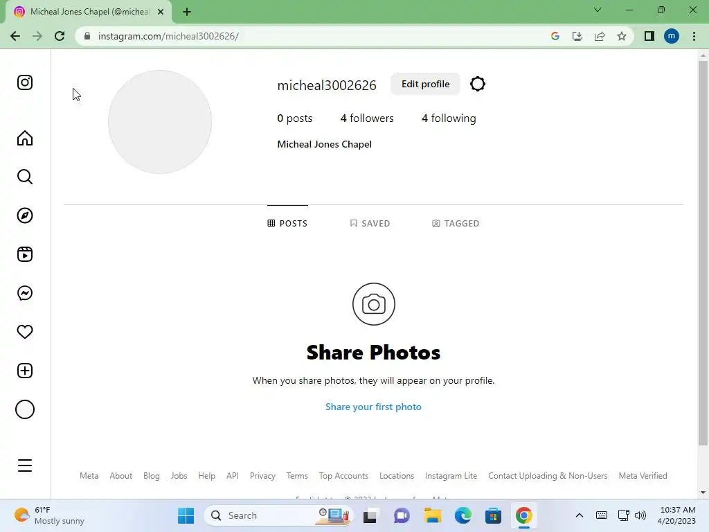Open the Help footer link
Image resolution: width=709 pixels, height=532 pixels.
206,476
